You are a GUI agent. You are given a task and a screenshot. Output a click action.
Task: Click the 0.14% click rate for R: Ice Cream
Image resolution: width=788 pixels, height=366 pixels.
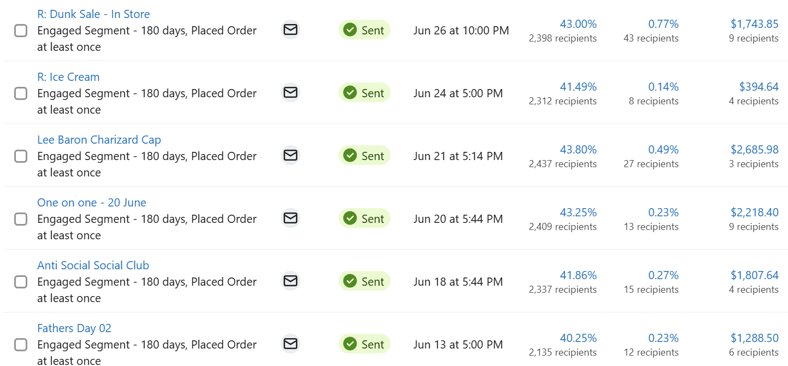pos(663,86)
